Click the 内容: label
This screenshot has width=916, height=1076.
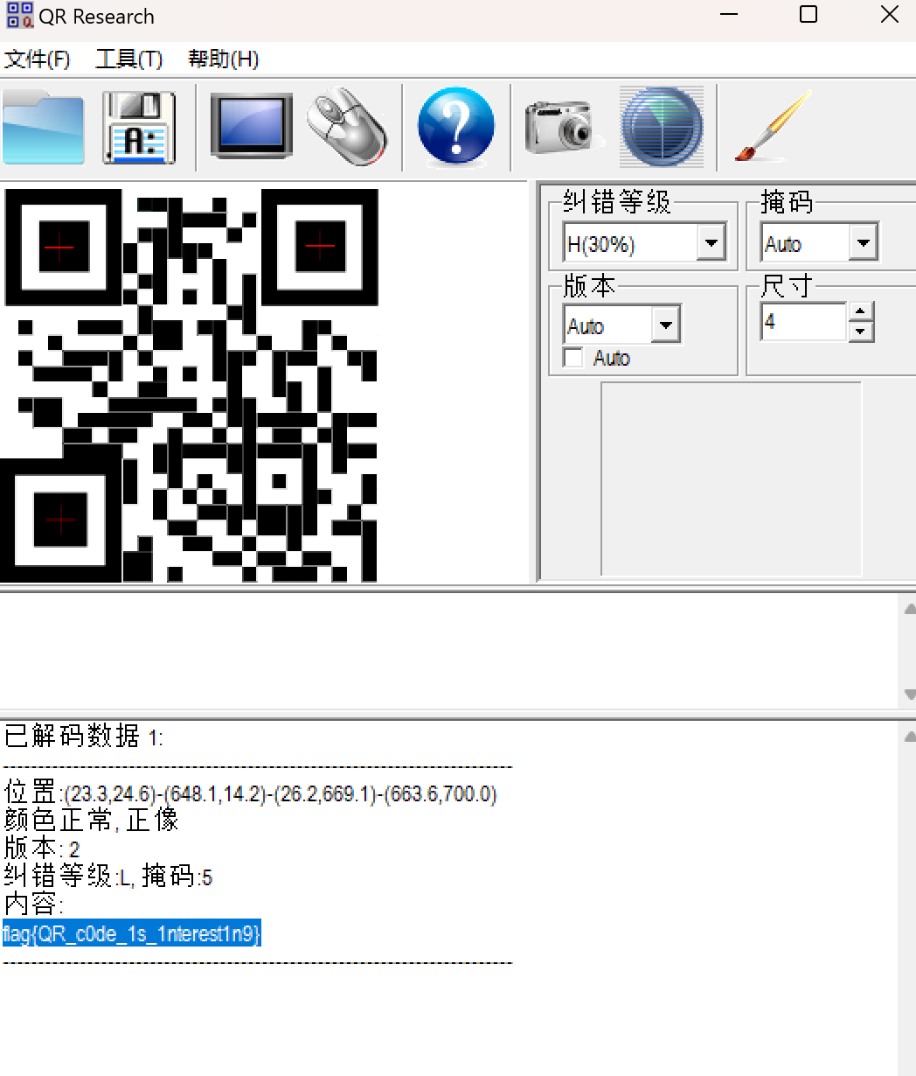pyautogui.click(x=33, y=904)
